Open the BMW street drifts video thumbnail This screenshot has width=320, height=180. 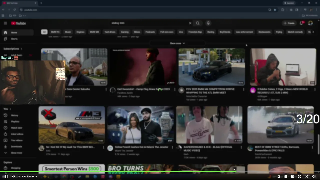coord(281,125)
